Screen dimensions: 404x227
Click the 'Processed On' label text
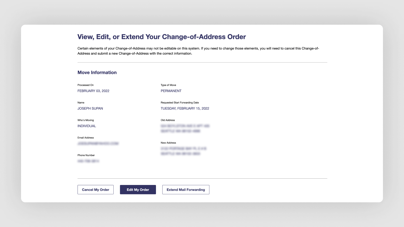[85, 85]
